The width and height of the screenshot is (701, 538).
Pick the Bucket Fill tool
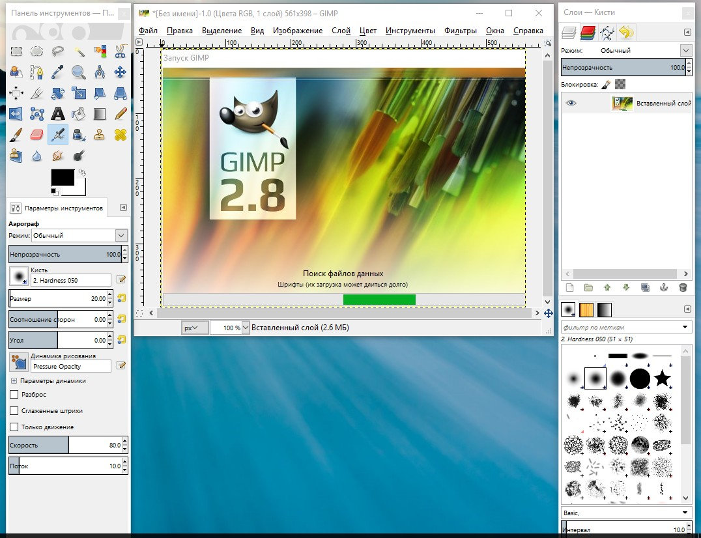pyautogui.click(x=79, y=114)
